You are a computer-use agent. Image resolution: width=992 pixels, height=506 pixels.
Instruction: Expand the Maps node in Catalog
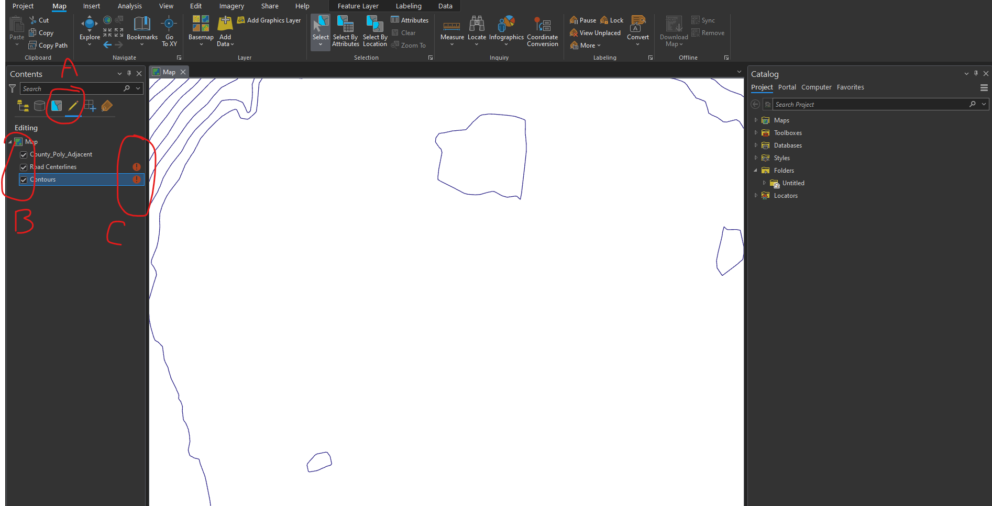point(755,120)
